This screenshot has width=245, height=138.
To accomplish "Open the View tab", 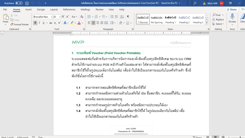I will [x=111, y=9].
